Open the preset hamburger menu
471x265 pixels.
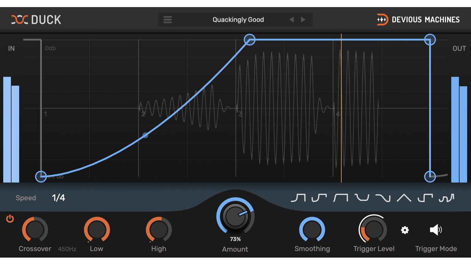click(168, 19)
